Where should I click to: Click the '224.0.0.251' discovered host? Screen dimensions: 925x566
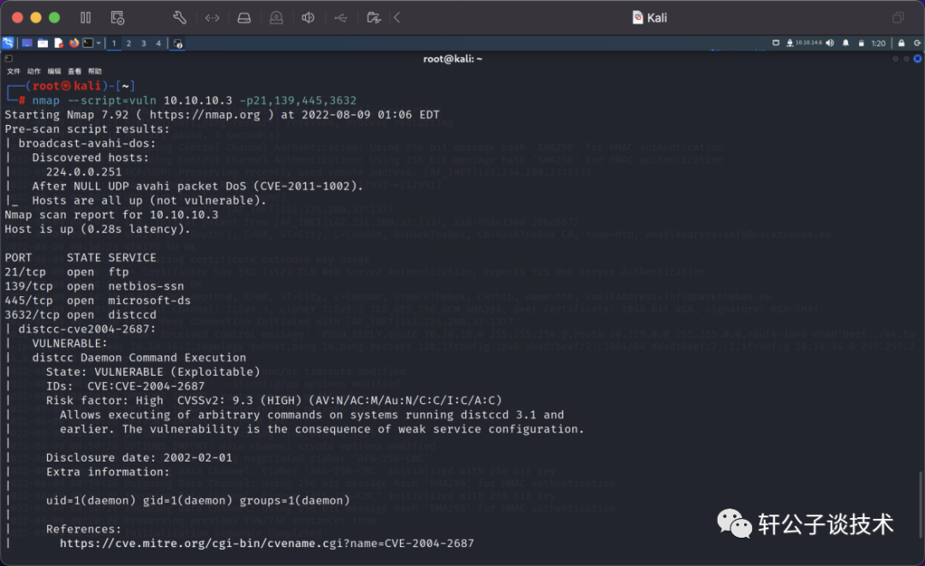click(84, 171)
